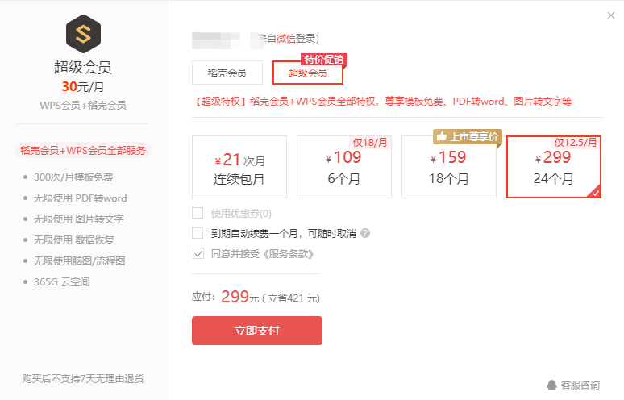Choose the ¥21 monthly subscription plan

point(239,167)
